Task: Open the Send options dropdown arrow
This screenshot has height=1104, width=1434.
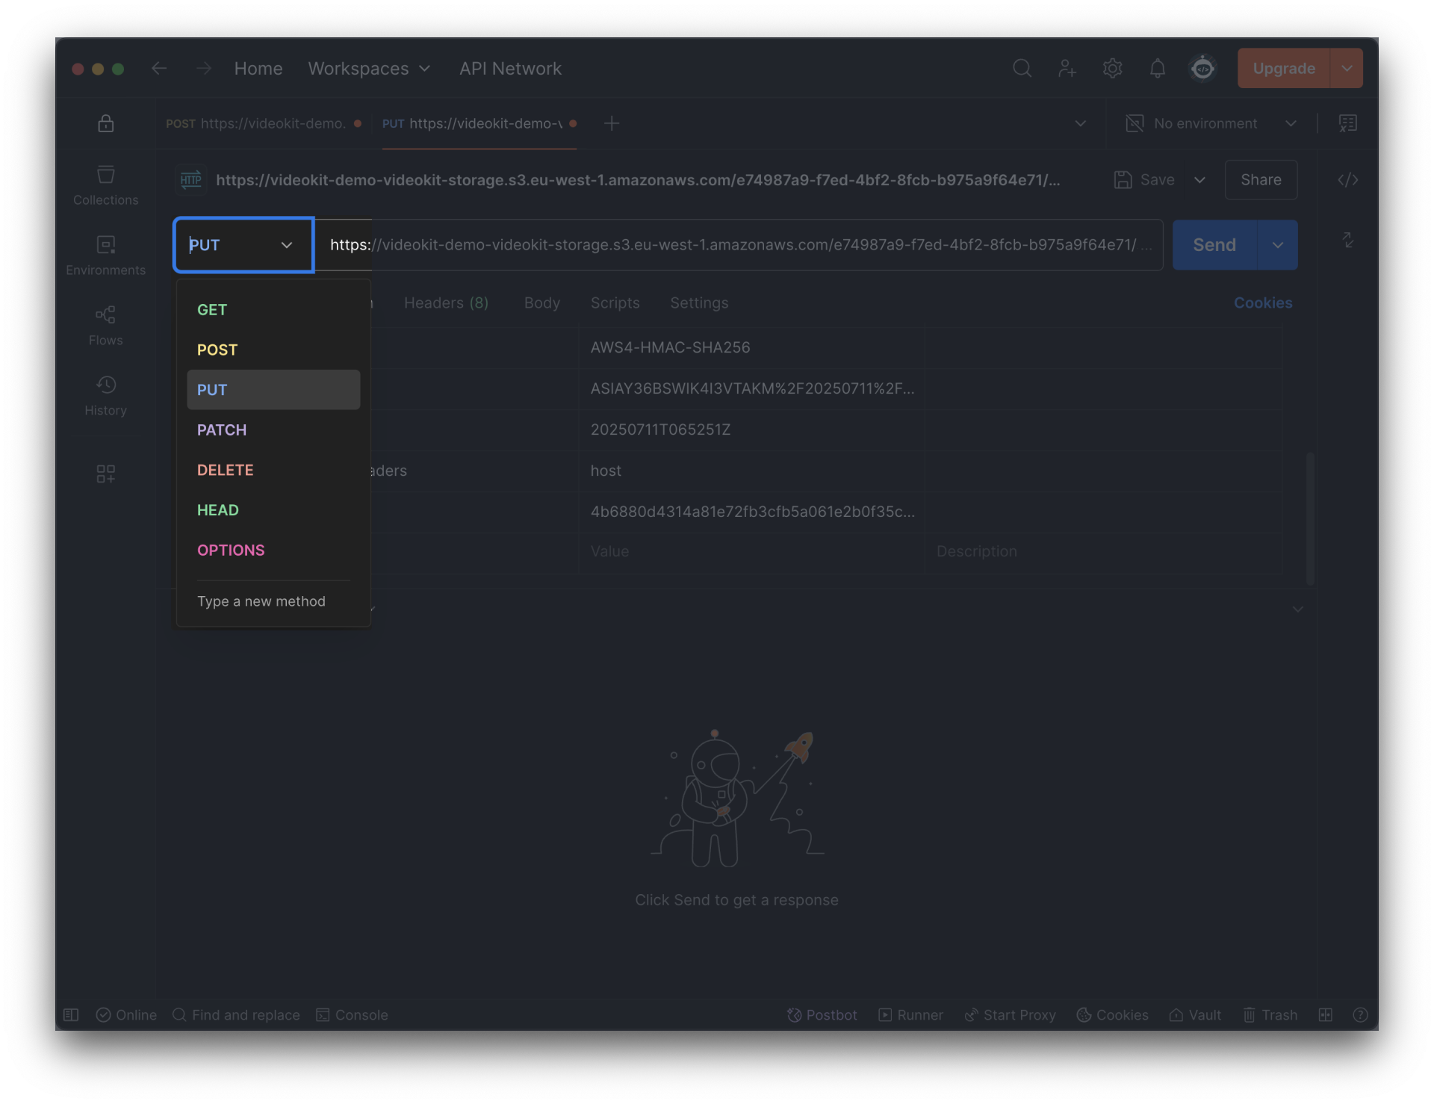Action: (1278, 245)
